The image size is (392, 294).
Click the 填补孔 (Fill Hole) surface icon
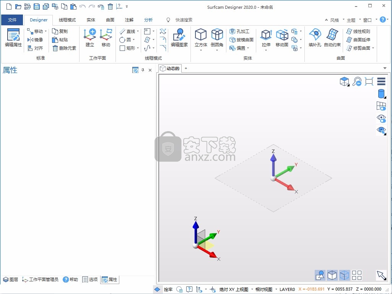[315, 35]
